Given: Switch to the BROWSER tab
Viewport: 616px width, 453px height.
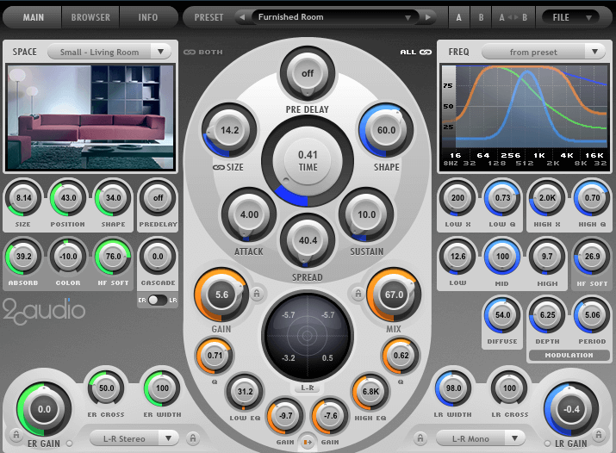Looking at the screenshot, I should pyautogui.click(x=90, y=16).
